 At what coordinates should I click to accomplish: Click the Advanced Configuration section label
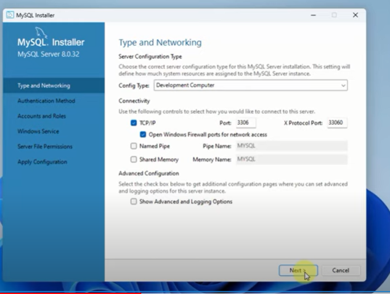coord(148,173)
